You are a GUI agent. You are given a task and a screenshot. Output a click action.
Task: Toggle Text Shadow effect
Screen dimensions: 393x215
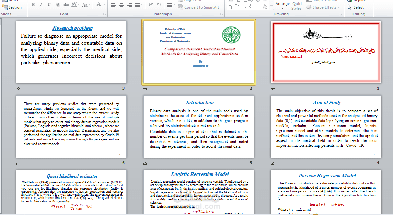click(x=58, y=4)
